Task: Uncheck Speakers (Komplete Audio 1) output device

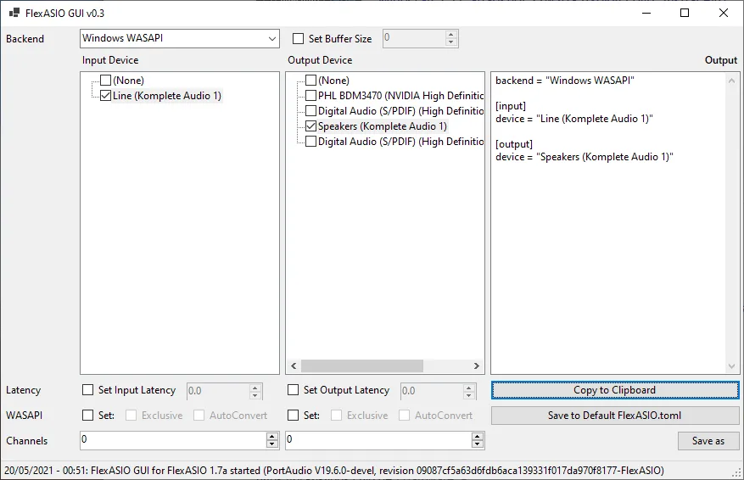Action: [310, 126]
